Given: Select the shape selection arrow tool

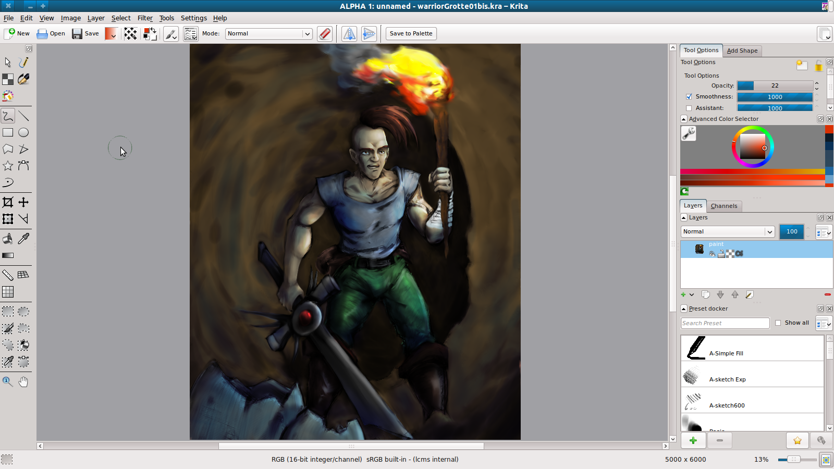Looking at the screenshot, I should click(x=8, y=63).
